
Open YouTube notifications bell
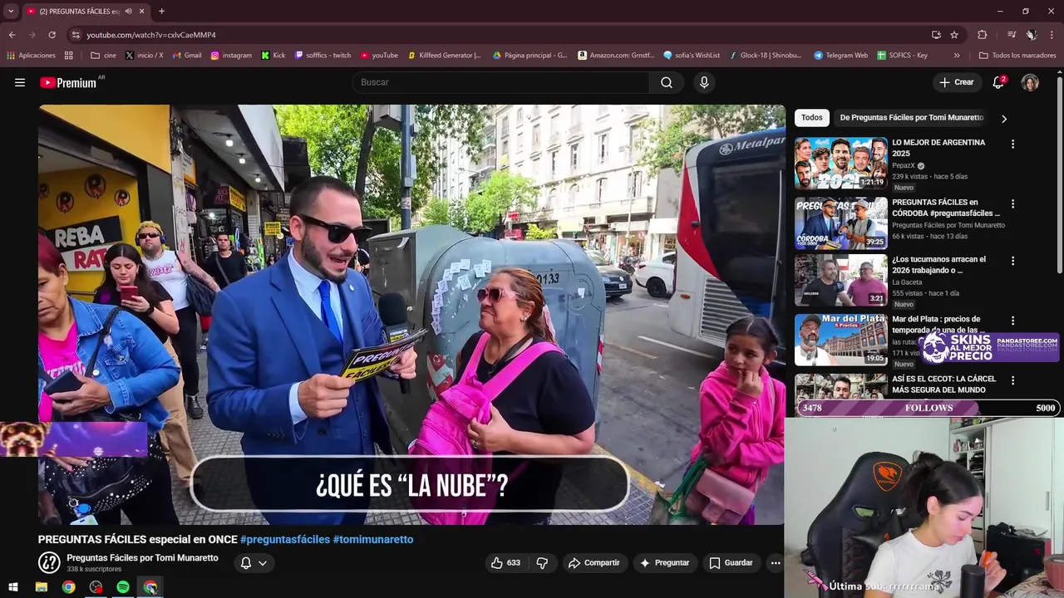pos(999,82)
